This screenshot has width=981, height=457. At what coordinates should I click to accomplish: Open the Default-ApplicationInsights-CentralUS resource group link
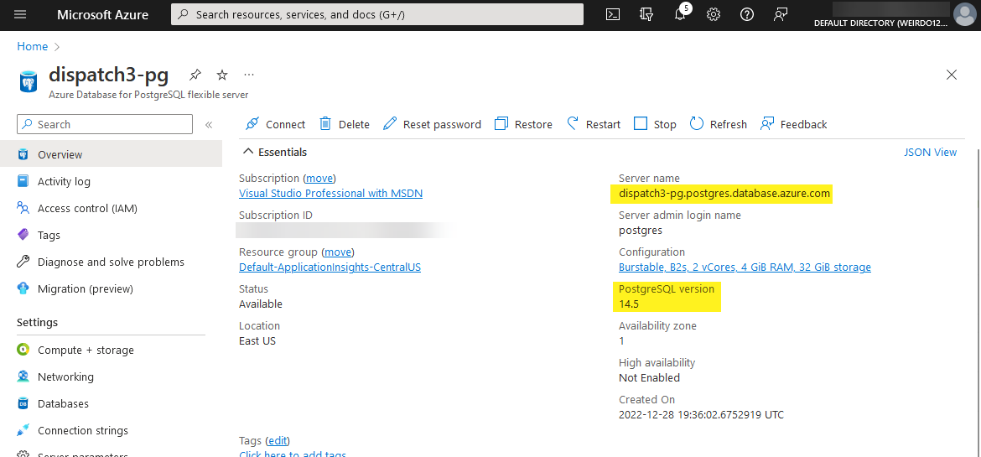coord(330,267)
